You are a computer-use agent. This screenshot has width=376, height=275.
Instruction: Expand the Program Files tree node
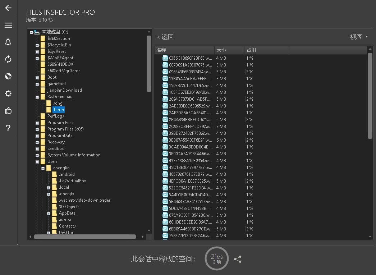pyautogui.click(x=37, y=123)
